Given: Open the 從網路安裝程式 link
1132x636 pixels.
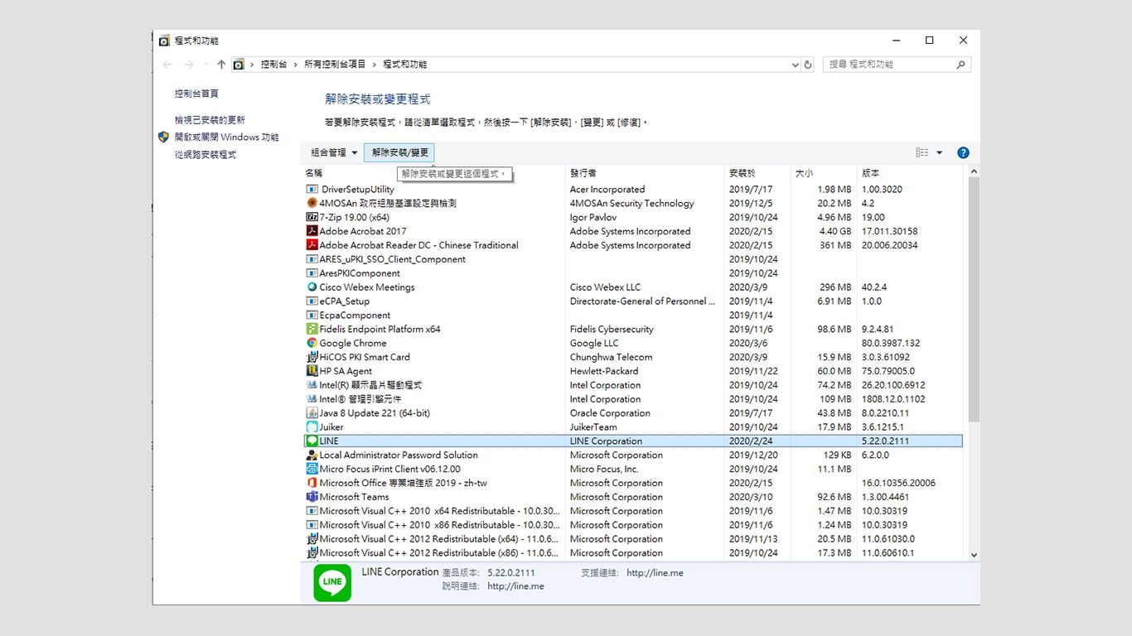Looking at the screenshot, I should [205, 155].
